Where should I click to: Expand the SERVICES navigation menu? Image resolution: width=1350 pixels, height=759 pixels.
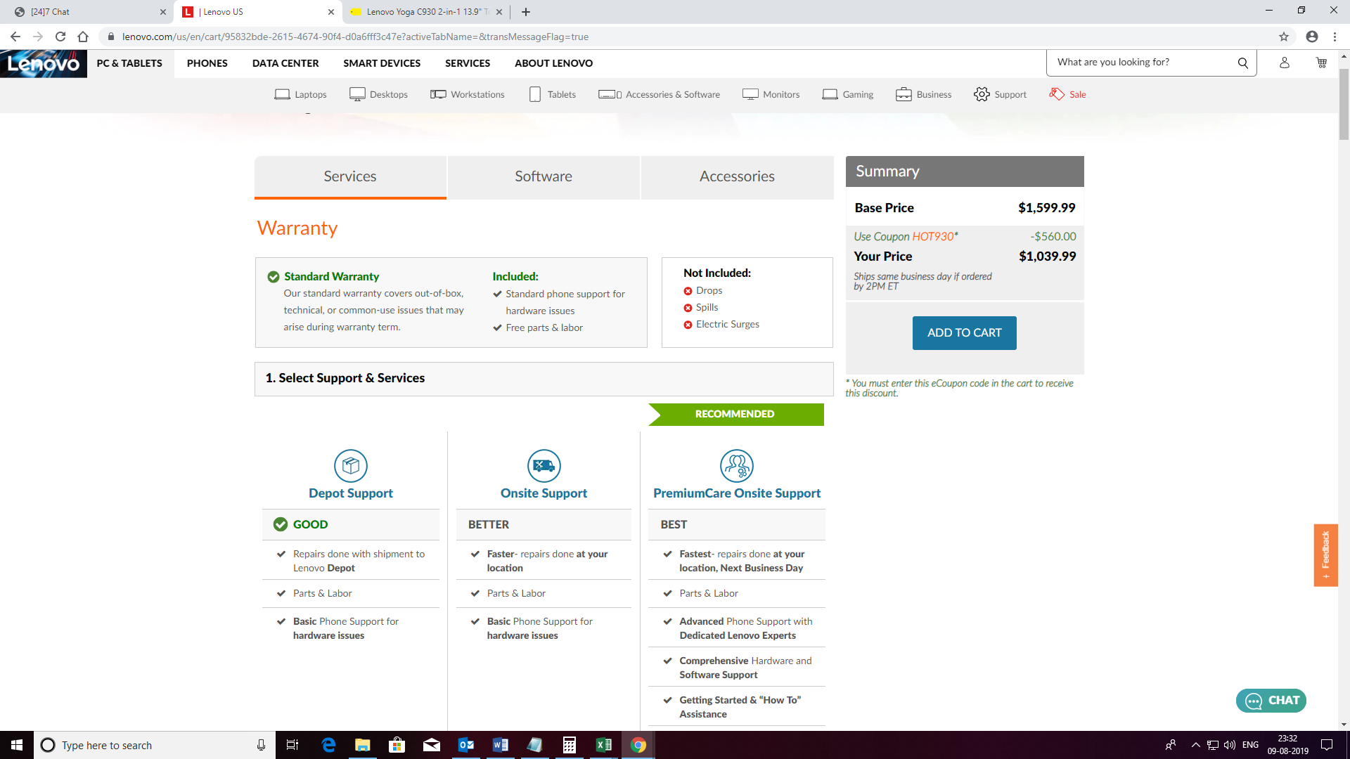(x=467, y=63)
